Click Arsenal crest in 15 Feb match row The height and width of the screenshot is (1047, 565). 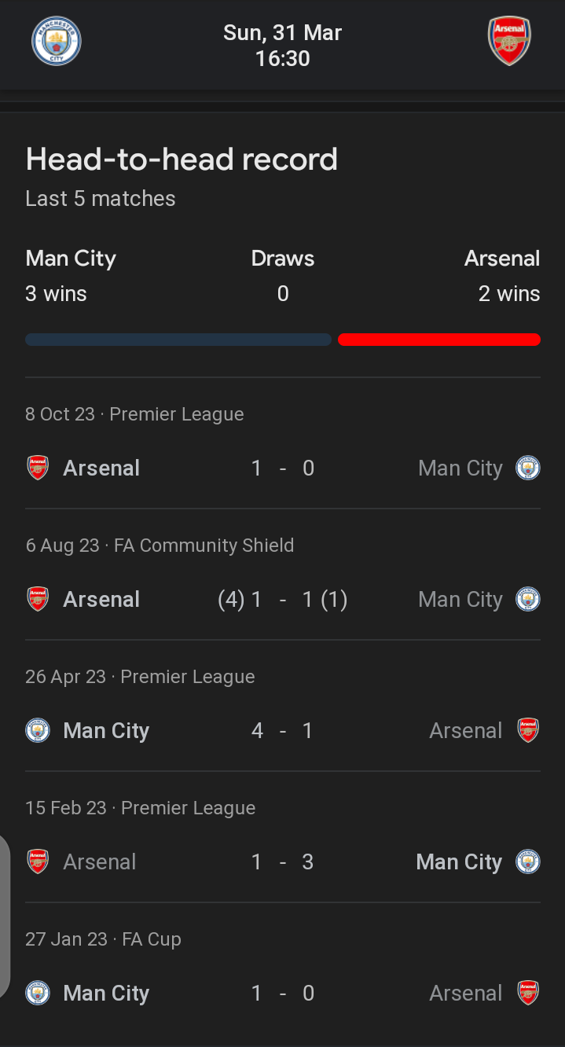pos(38,862)
